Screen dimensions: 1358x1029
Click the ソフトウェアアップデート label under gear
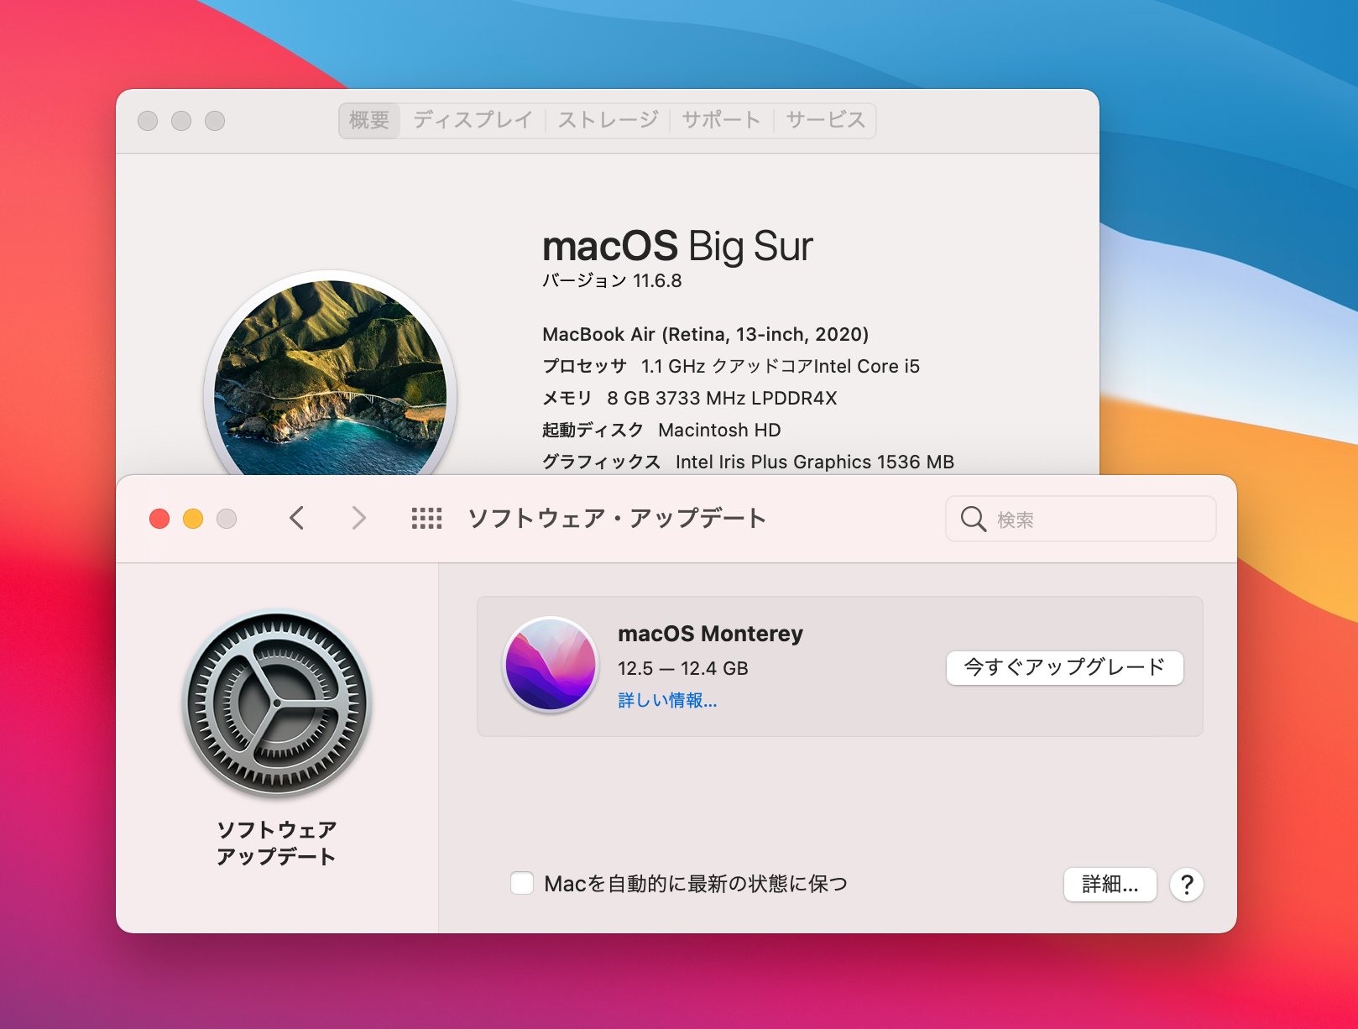click(x=277, y=843)
